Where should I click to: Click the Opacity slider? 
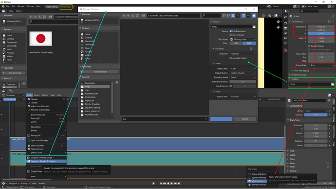[316, 115]
